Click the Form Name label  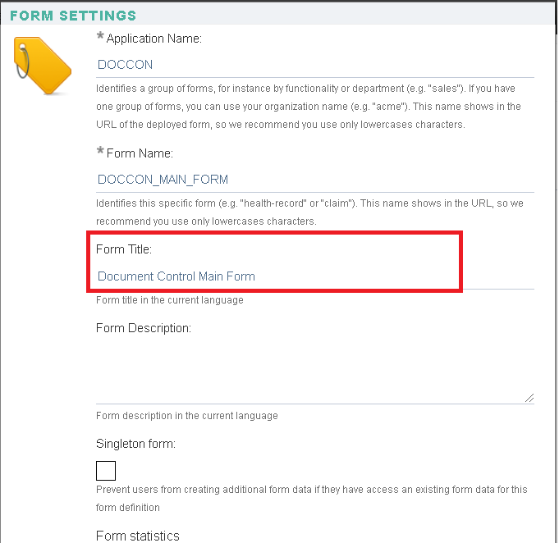click(x=140, y=153)
